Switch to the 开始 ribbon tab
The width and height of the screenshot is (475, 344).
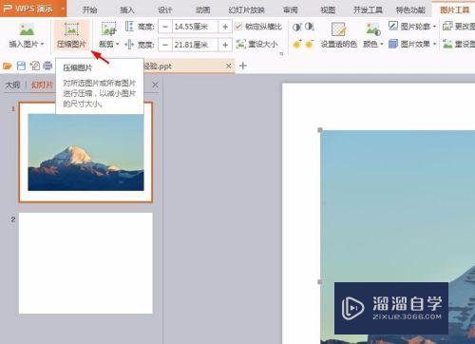tap(89, 10)
